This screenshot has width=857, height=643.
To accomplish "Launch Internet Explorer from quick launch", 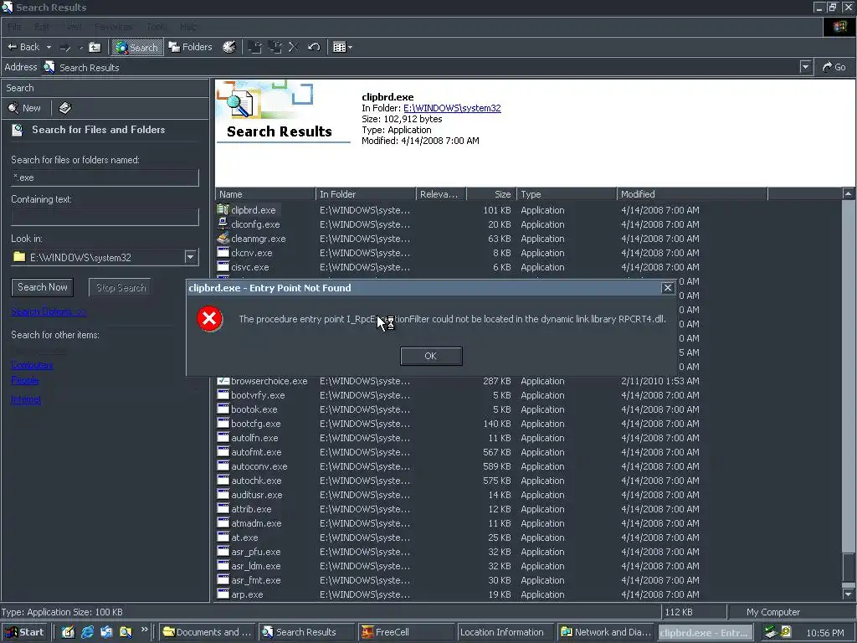I will tap(87, 632).
